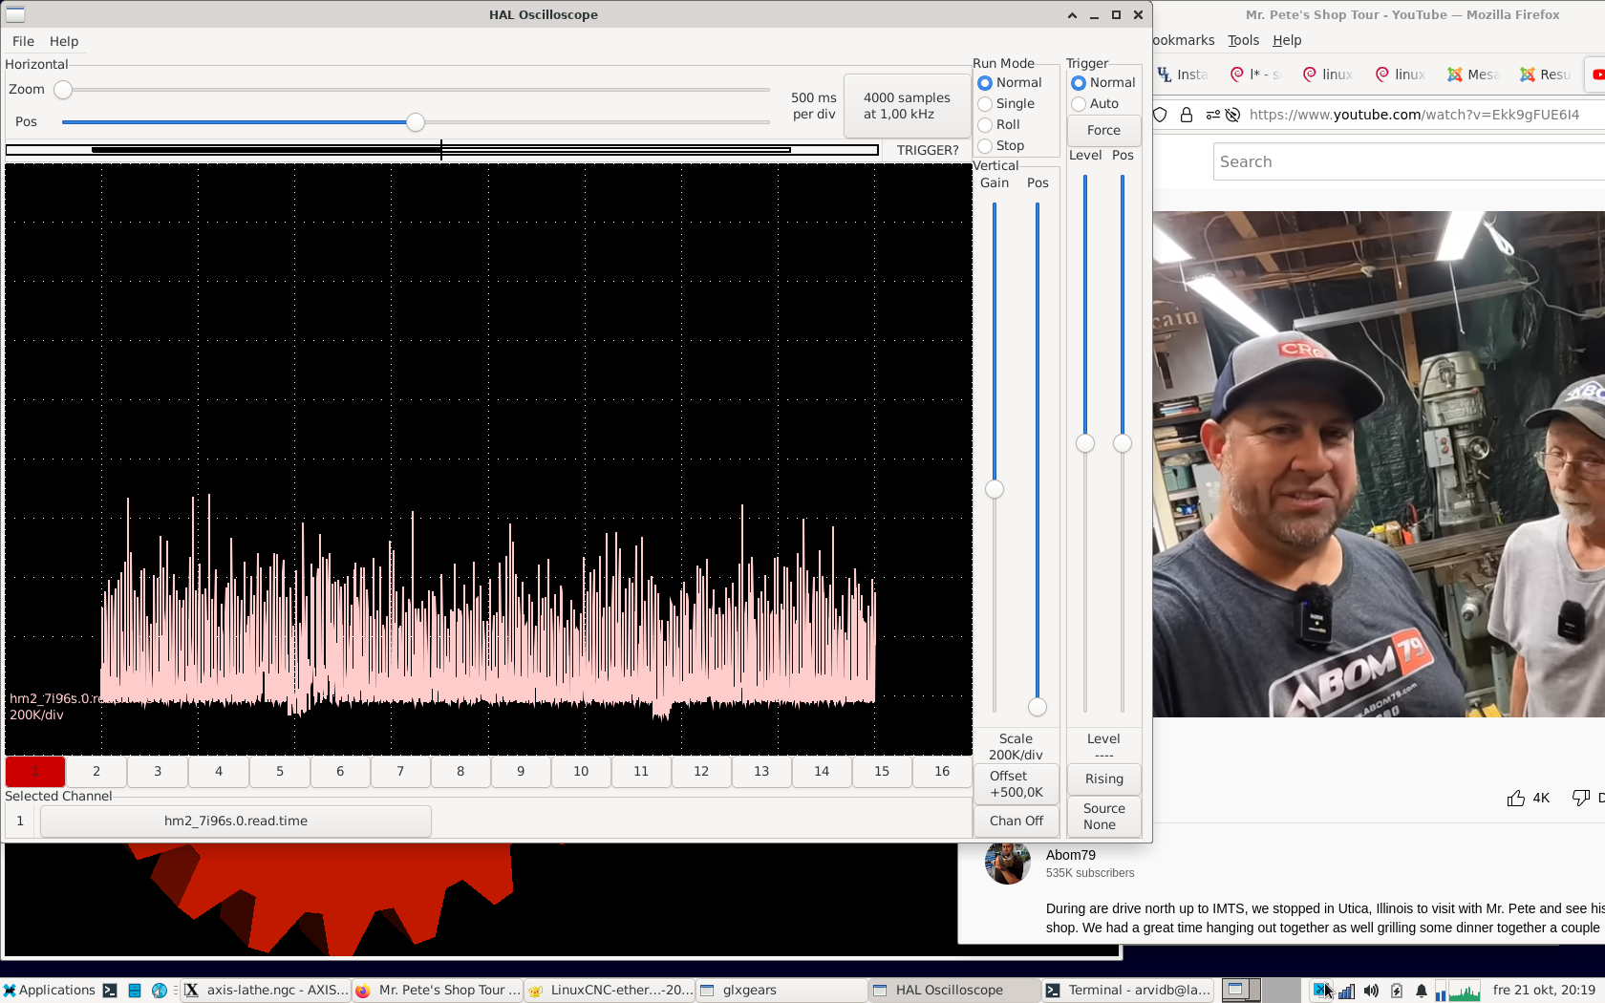
Task: Click the thumbs-down dislike icon on video
Action: (x=1581, y=798)
